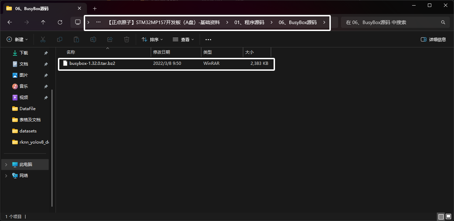Open the Videos folder 视频
The image size is (454, 221).
click(24, 98)
